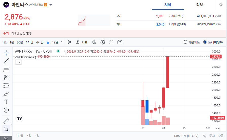Toggle fullscreen chart mode

click(111, 42)
